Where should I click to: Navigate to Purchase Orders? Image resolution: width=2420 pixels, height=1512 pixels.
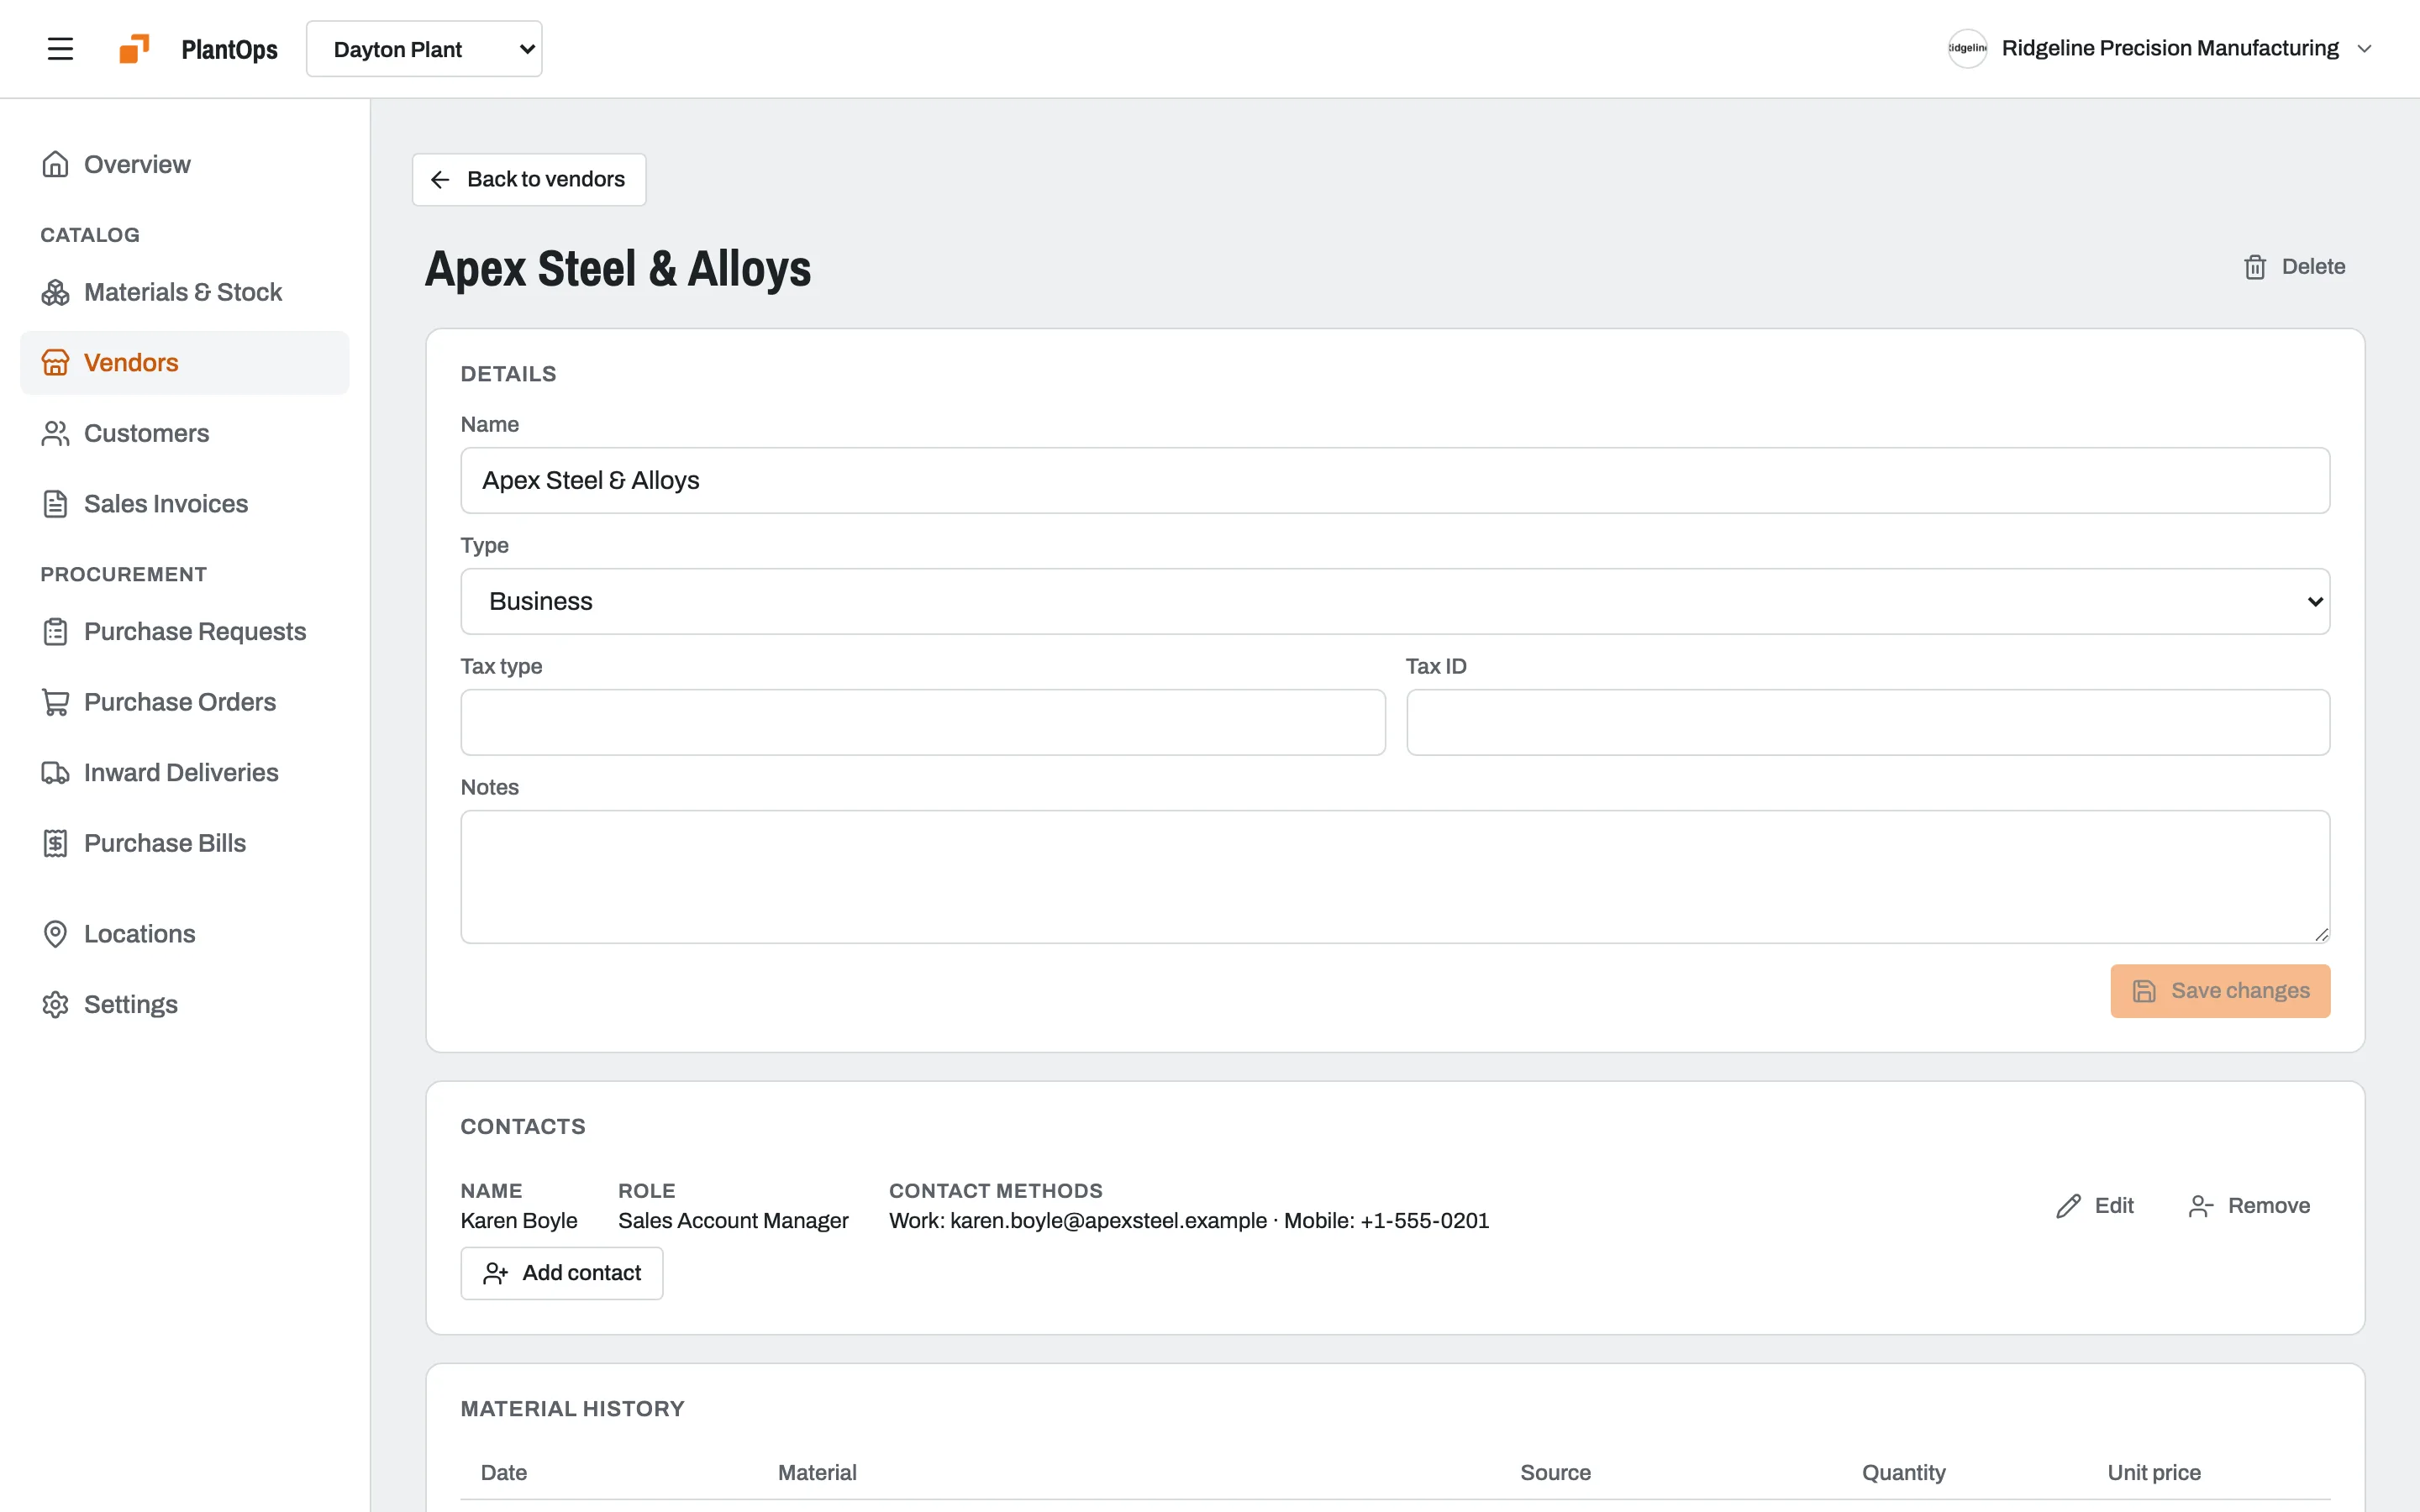coord(185,702)
